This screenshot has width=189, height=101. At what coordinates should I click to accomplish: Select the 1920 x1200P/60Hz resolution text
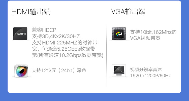(150, 76)
